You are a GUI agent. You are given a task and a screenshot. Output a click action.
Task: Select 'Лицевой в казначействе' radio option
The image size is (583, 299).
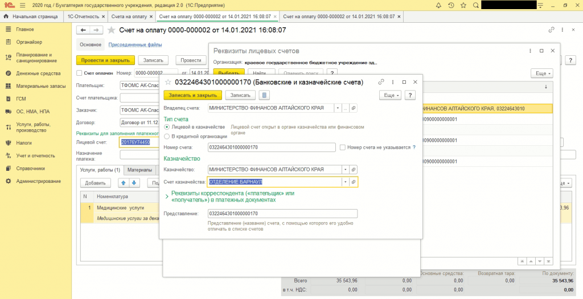167,127
